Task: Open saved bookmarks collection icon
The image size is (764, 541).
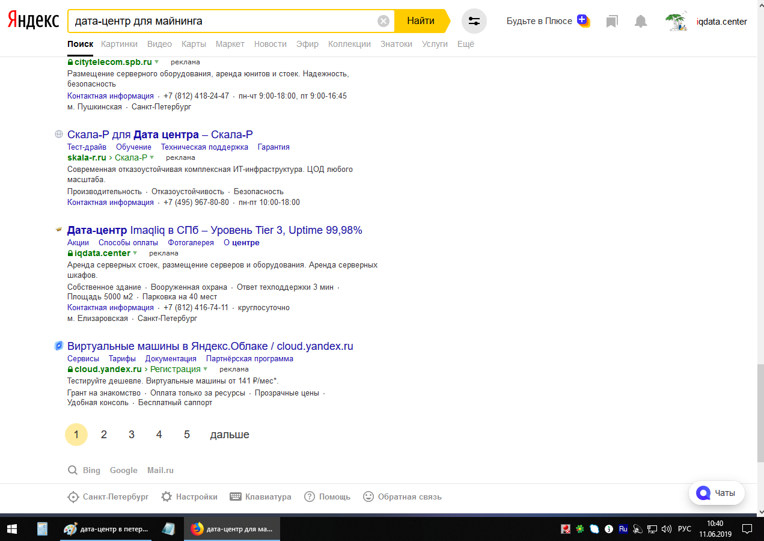Action: 612,22
